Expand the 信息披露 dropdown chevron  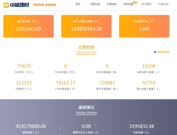134,5
